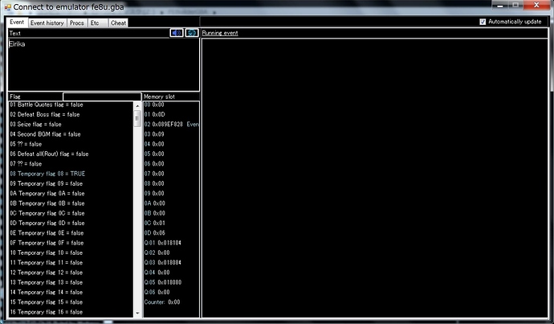Click the second teal sound icon
This screenshot has width=554, height=324.
coord(192,33)
